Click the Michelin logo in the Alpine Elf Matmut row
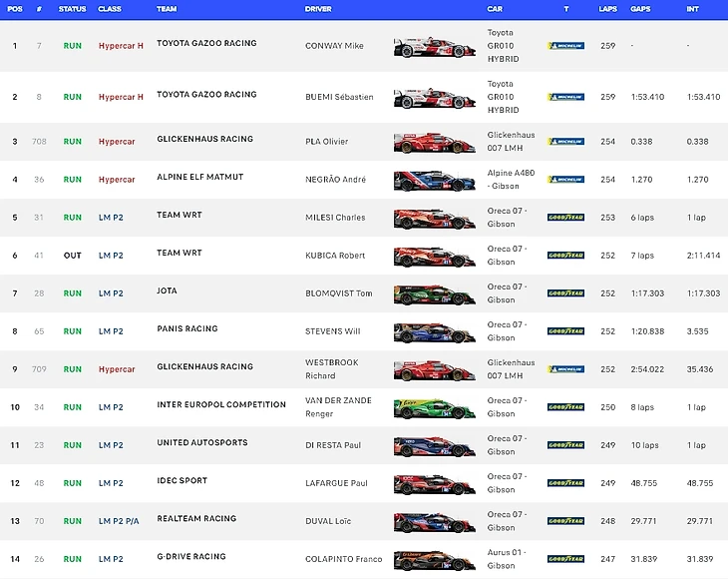The height and width of the screenshot is (579, 728). [565, 180]
